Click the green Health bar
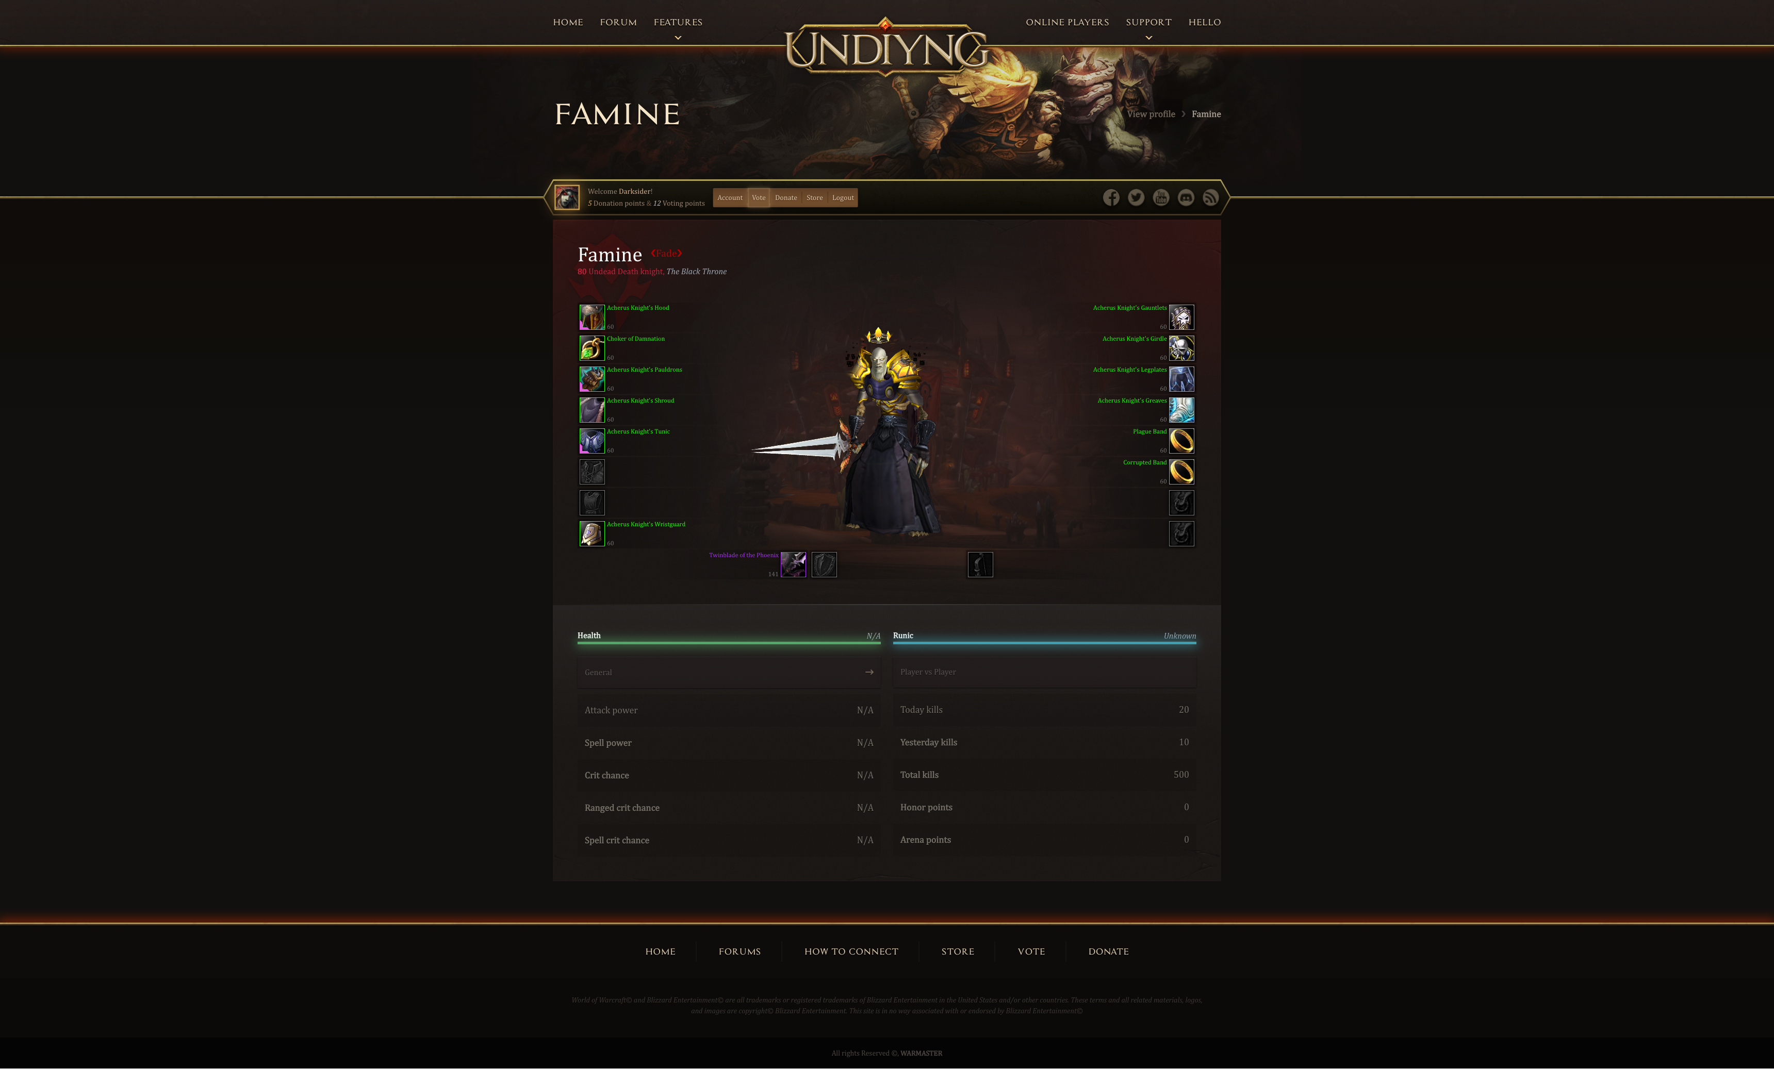 click(729, 643)
